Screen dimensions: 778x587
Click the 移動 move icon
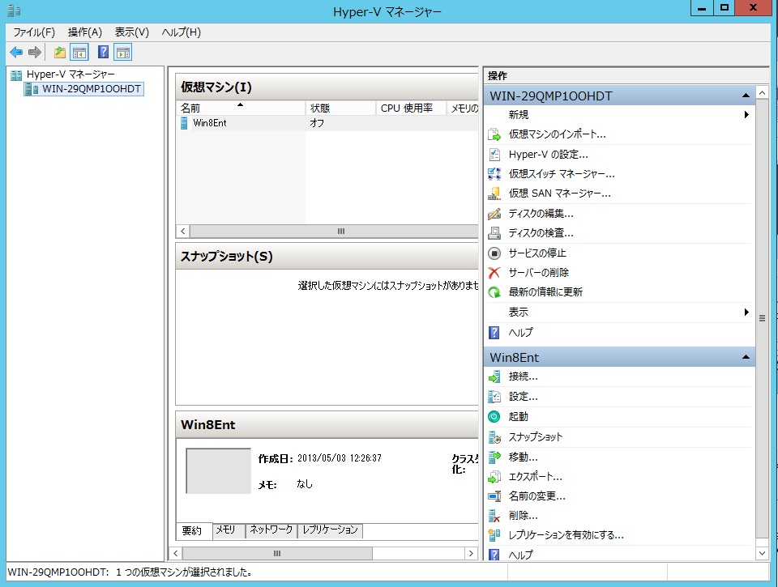coord(494,457)
